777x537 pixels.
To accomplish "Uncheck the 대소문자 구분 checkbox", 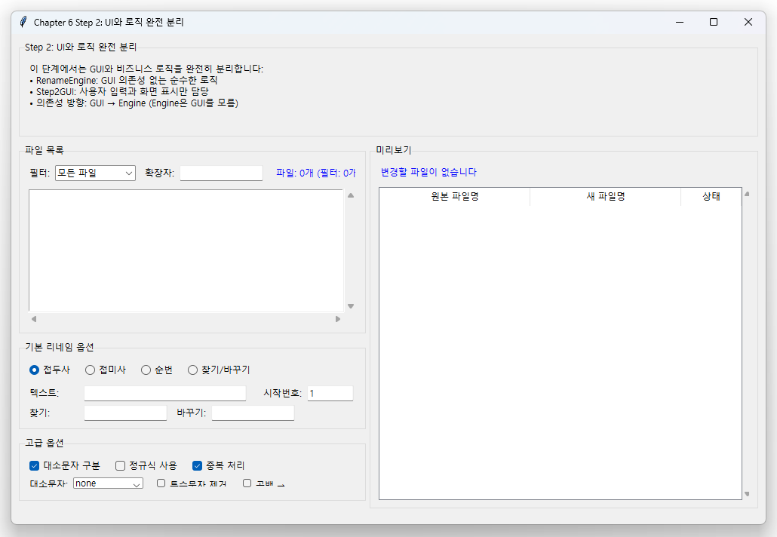I will tap(34, 465).
